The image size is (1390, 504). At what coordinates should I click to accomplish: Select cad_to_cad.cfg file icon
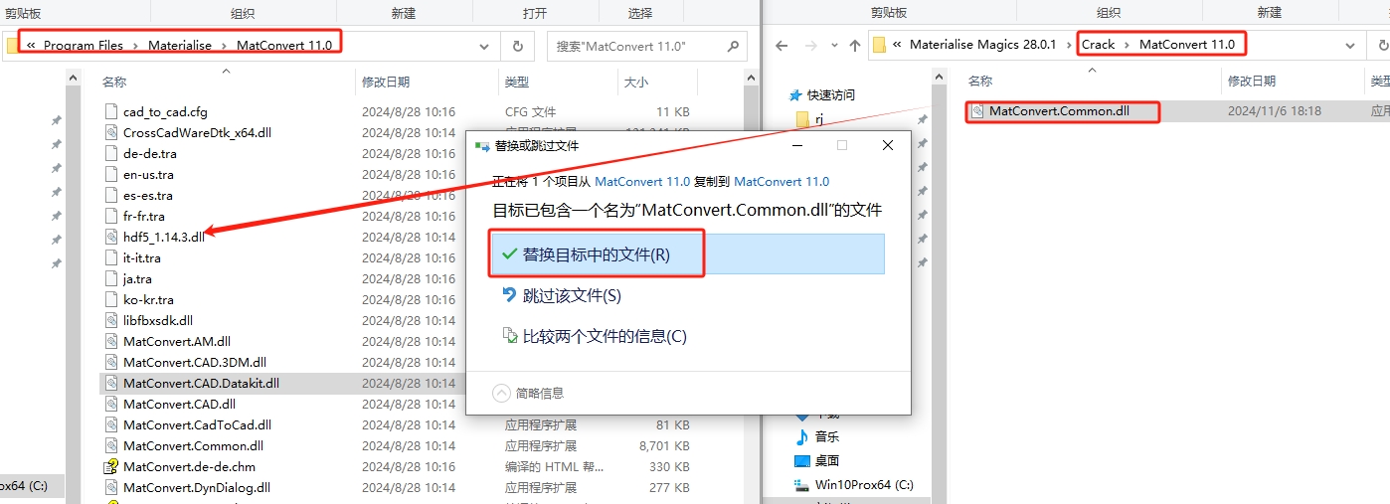click(111, 111)
